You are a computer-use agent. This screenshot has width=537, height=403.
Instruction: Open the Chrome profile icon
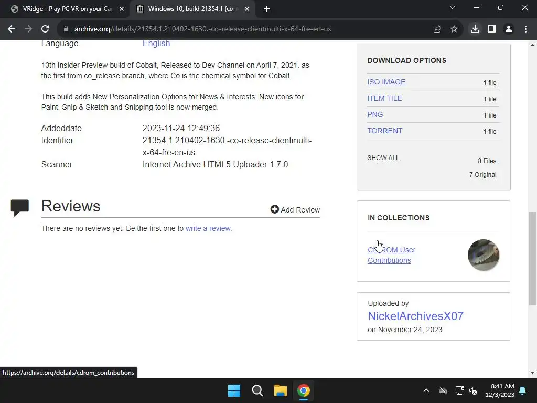509,29
